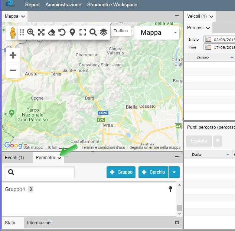
Task: Click the undo/reset arrow icon
Action: point(62,32)
